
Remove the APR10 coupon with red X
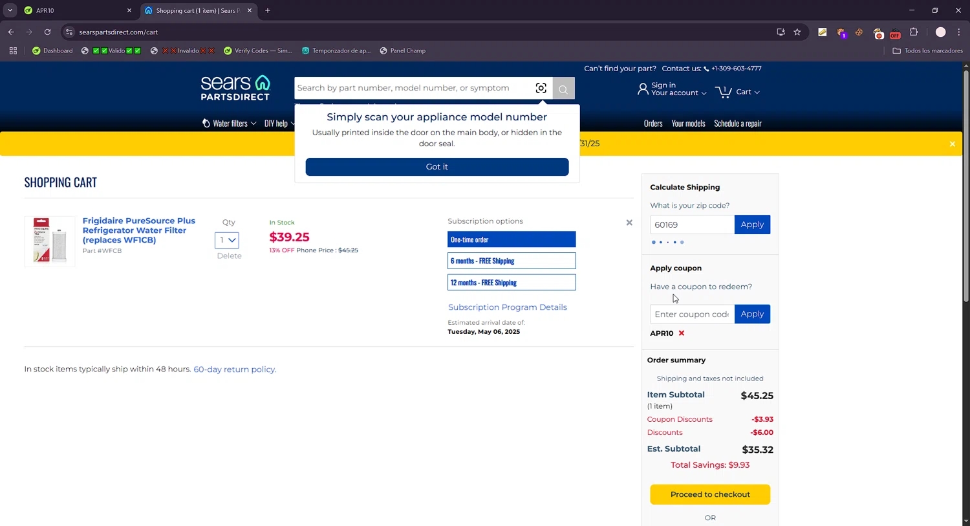point(681,333)
